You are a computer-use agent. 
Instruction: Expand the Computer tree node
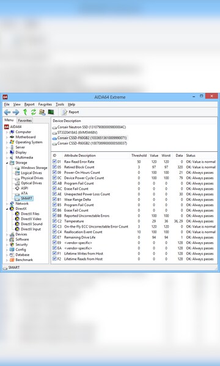point(7,132)
